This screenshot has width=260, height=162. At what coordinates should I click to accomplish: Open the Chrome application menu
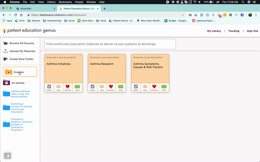pyautogui.click(x=14, y=2)
